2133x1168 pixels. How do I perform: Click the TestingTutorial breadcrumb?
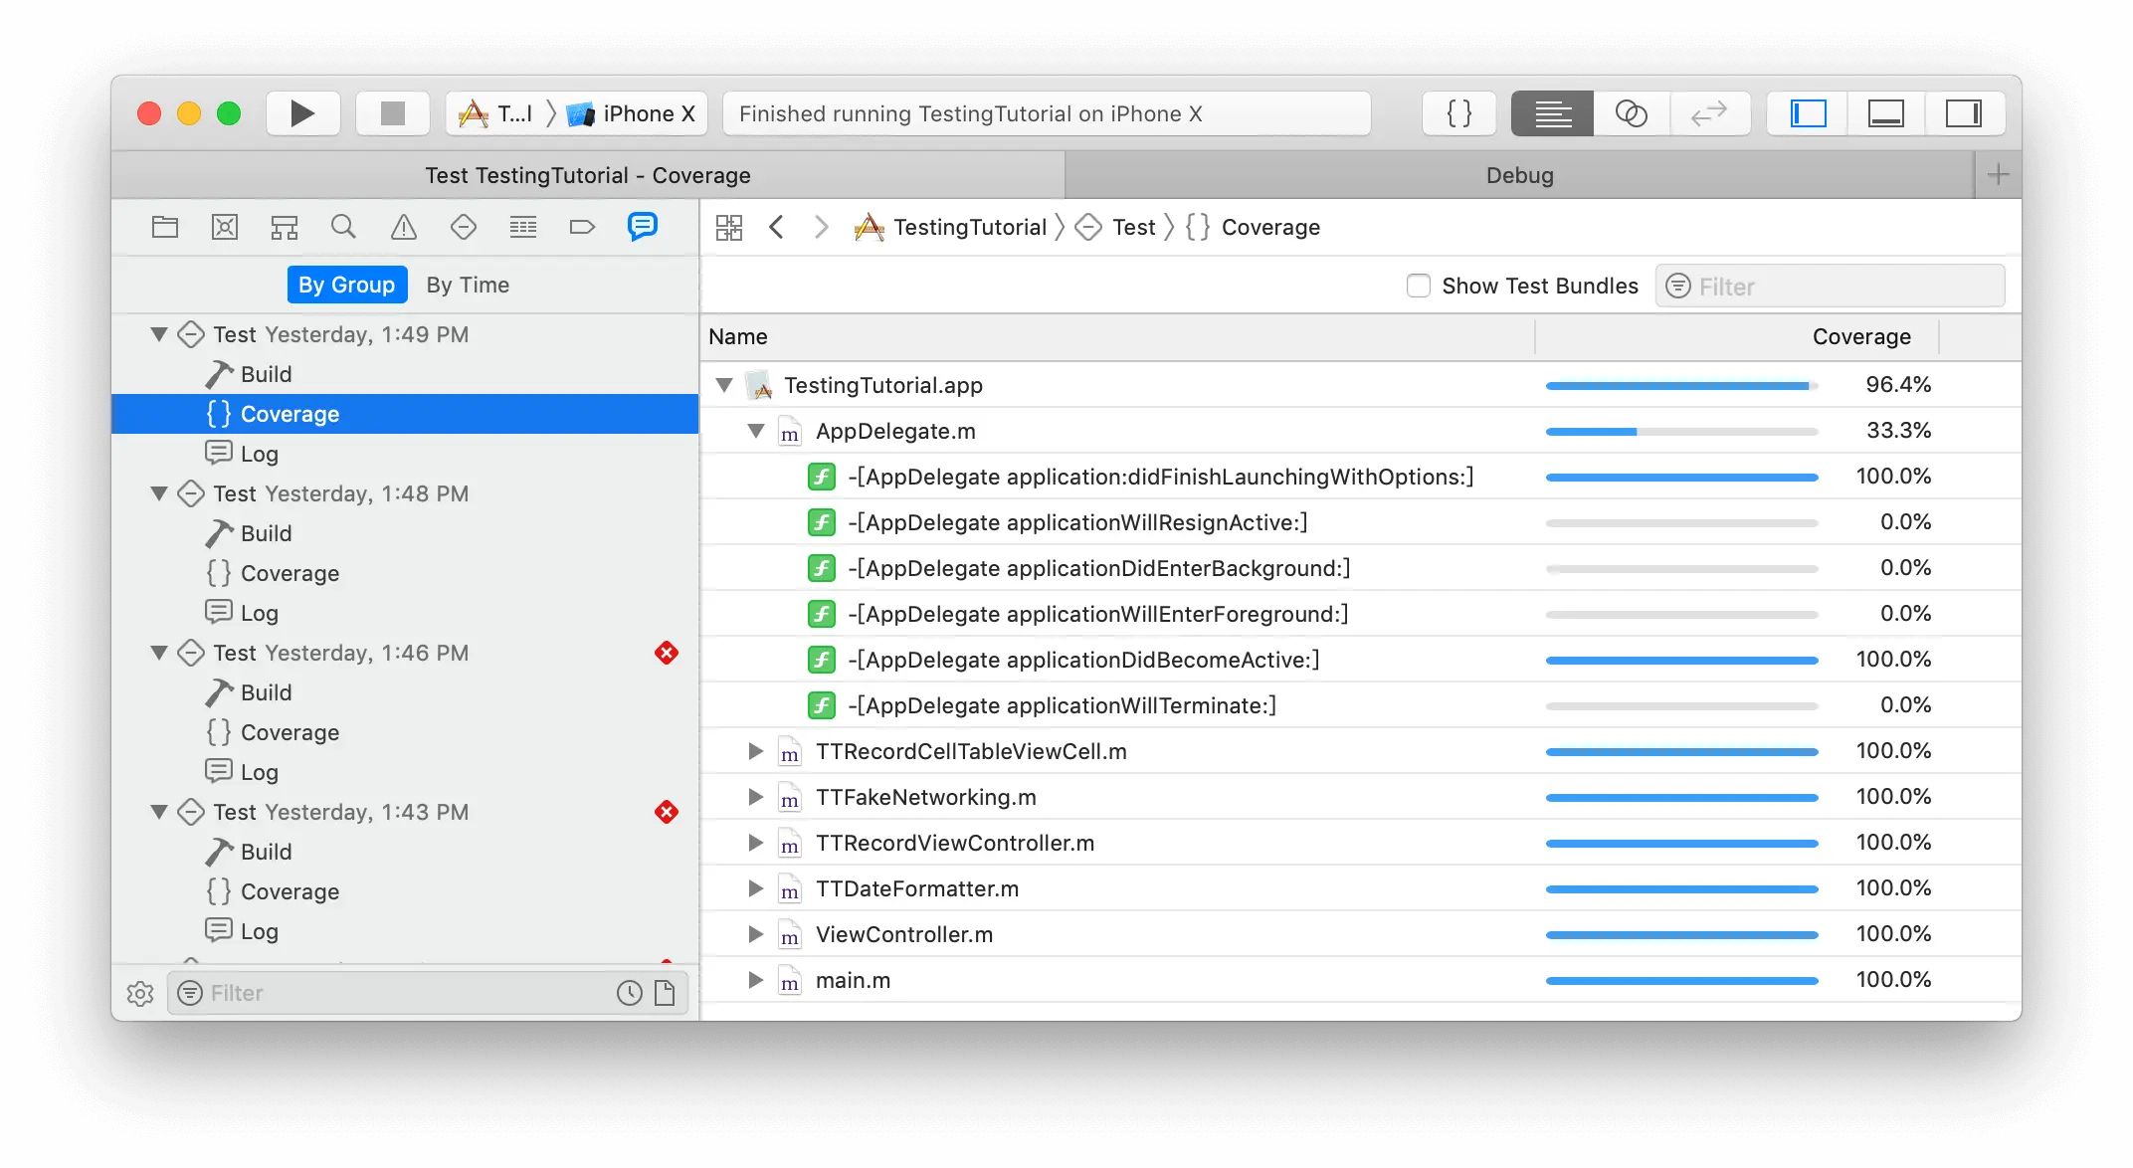[x=950, y=227]
